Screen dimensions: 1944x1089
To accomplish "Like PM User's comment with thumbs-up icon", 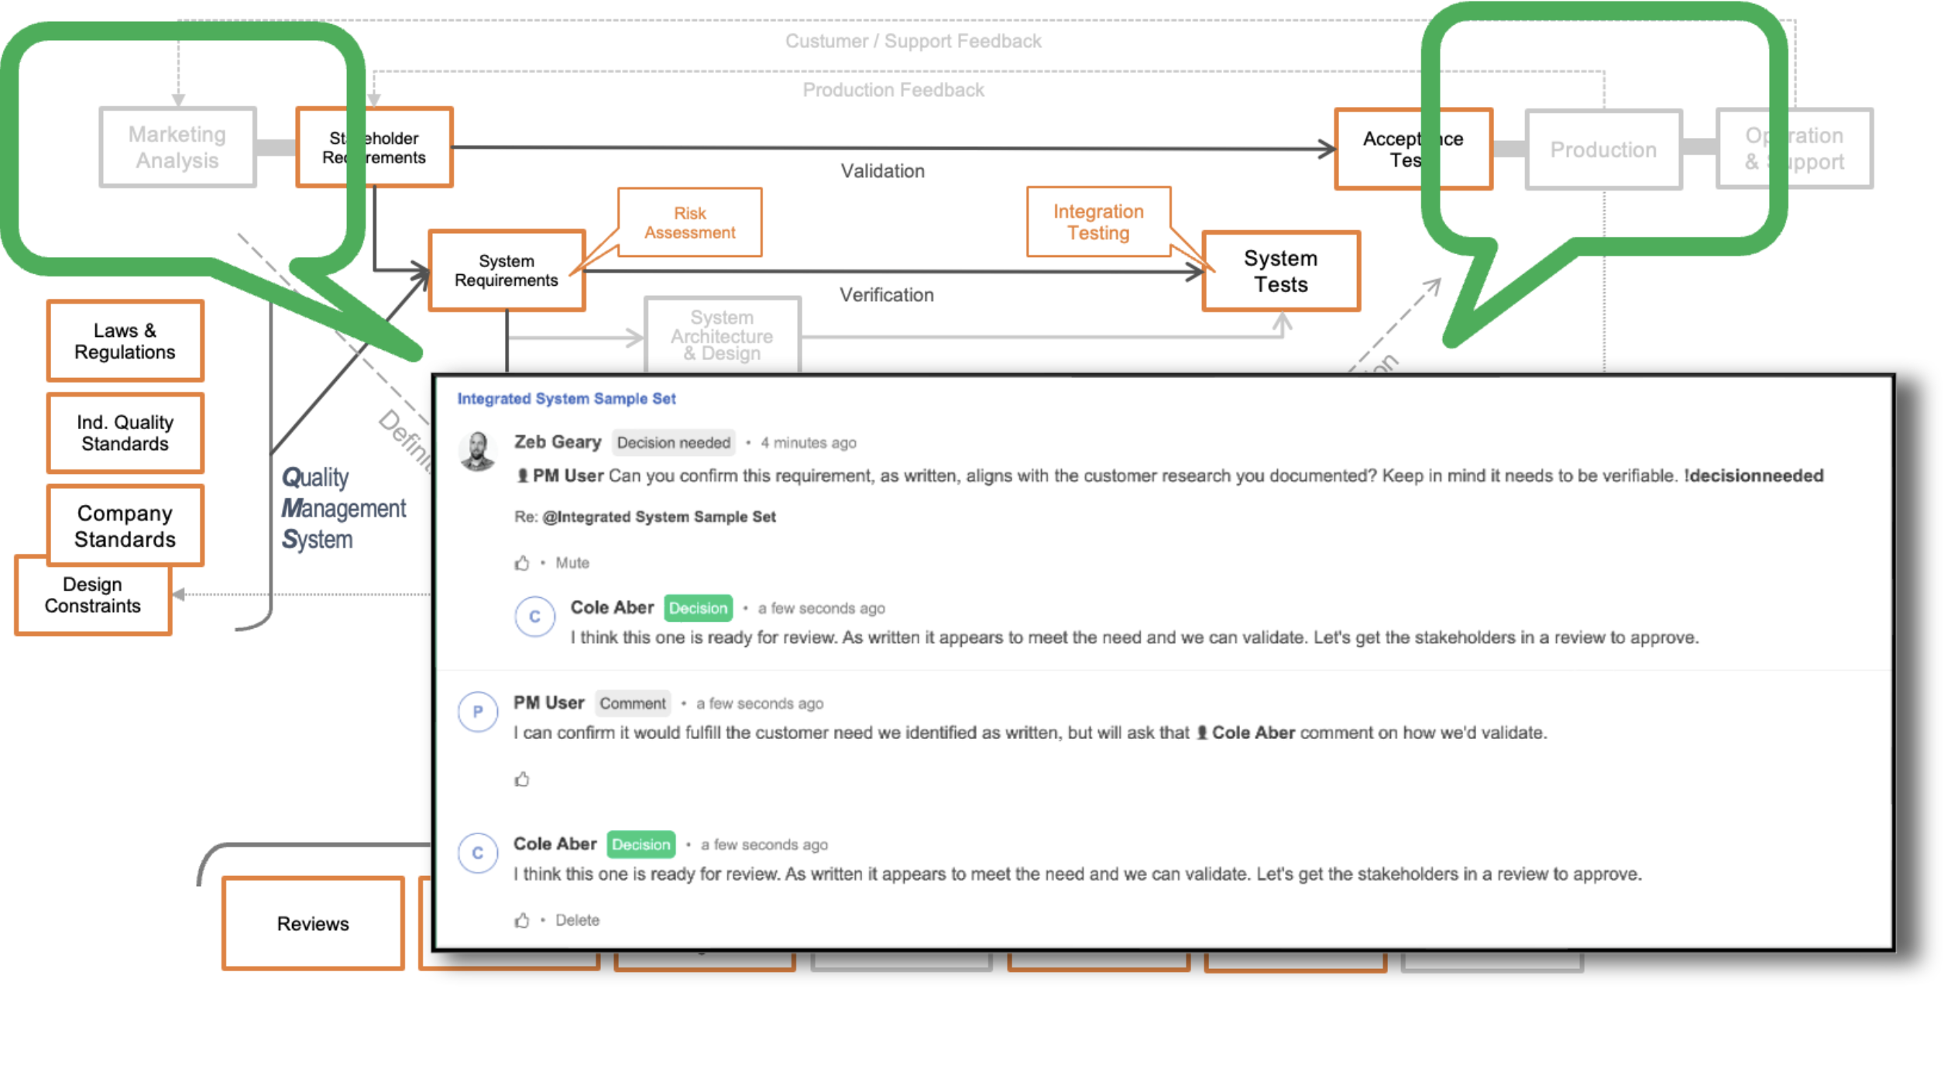I will [522, 779].
